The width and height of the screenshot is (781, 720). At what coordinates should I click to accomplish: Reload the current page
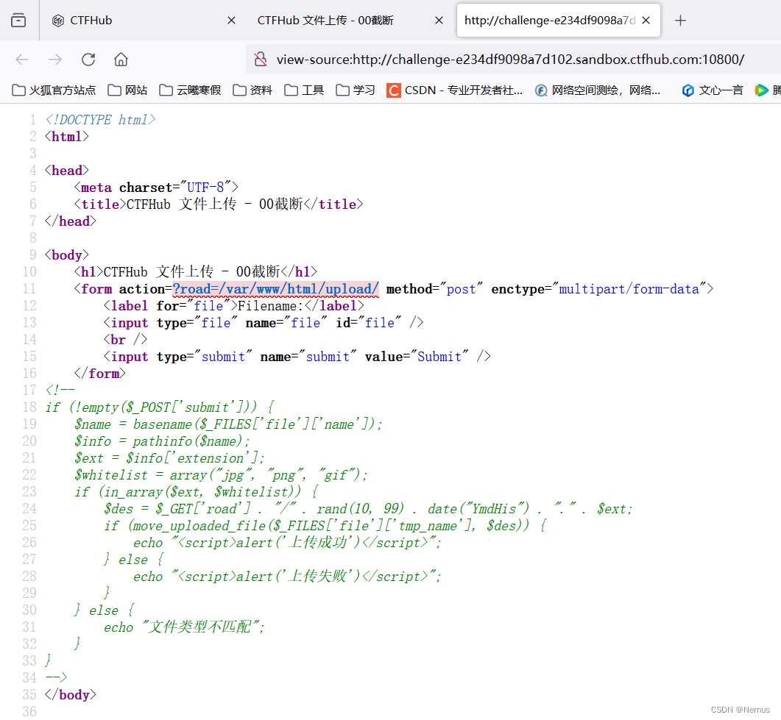point(88,60)
